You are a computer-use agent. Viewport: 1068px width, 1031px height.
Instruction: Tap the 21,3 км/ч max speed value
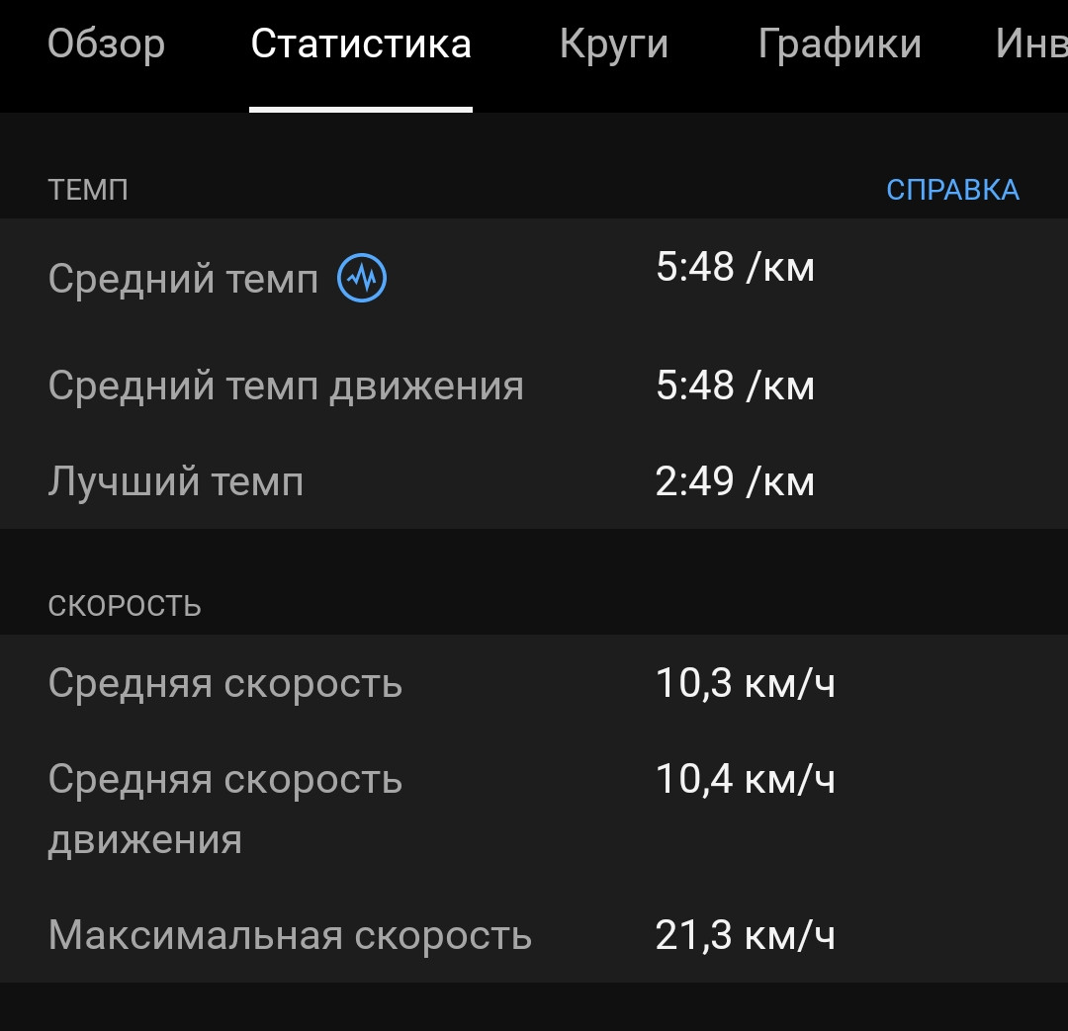pos(746,934)
